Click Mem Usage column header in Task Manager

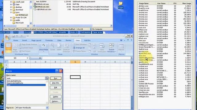(x=185, y=3)
